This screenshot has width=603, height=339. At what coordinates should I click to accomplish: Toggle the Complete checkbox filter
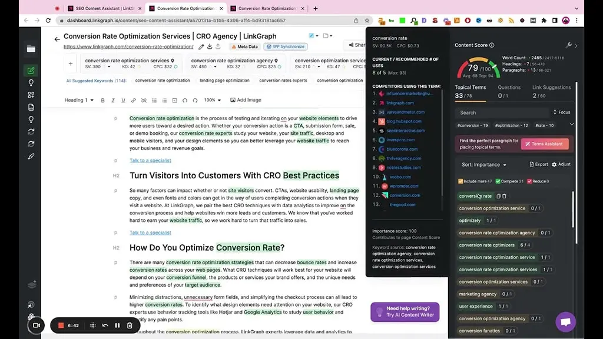point(498,181)
